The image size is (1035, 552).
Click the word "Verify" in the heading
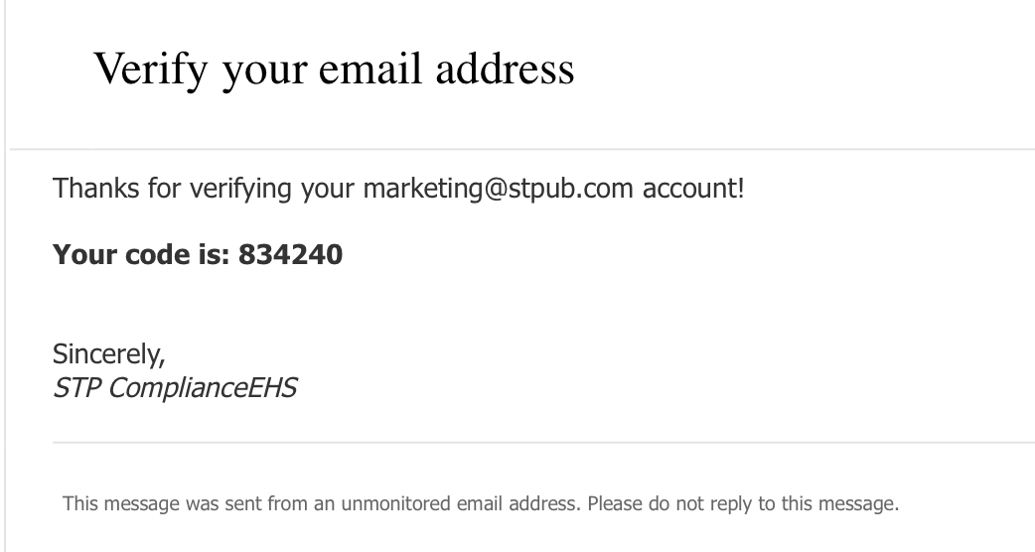[151, 69]
